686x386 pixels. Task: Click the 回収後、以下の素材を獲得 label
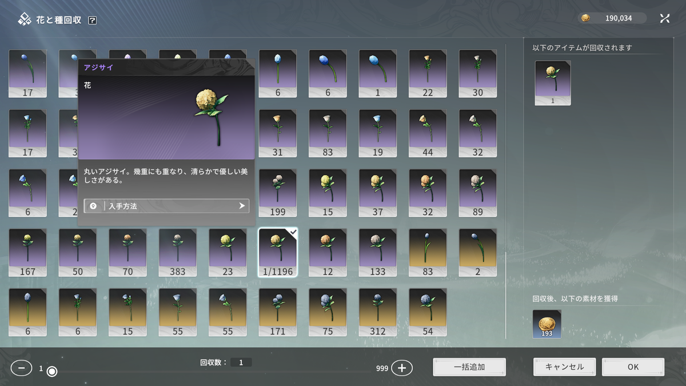(x=575, y=299)
